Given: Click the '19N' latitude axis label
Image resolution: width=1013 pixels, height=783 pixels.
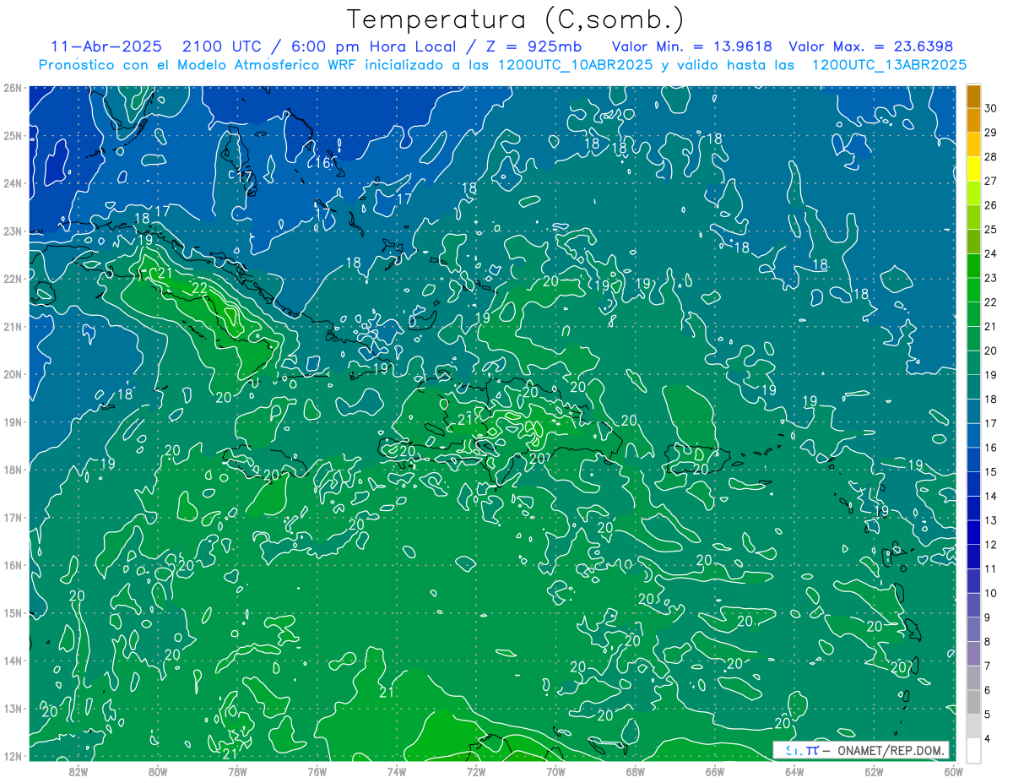Looking at the screenshot, I should (12, 421).
